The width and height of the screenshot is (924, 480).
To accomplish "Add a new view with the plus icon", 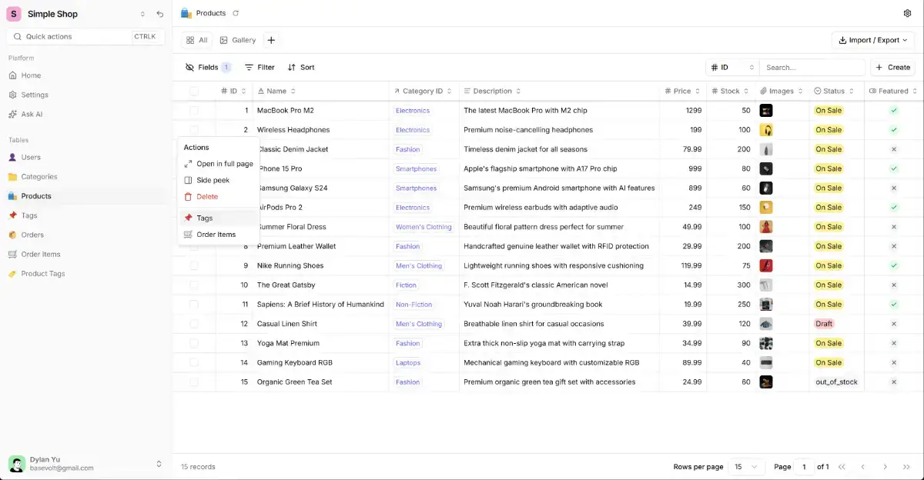I will click(271, 40).
